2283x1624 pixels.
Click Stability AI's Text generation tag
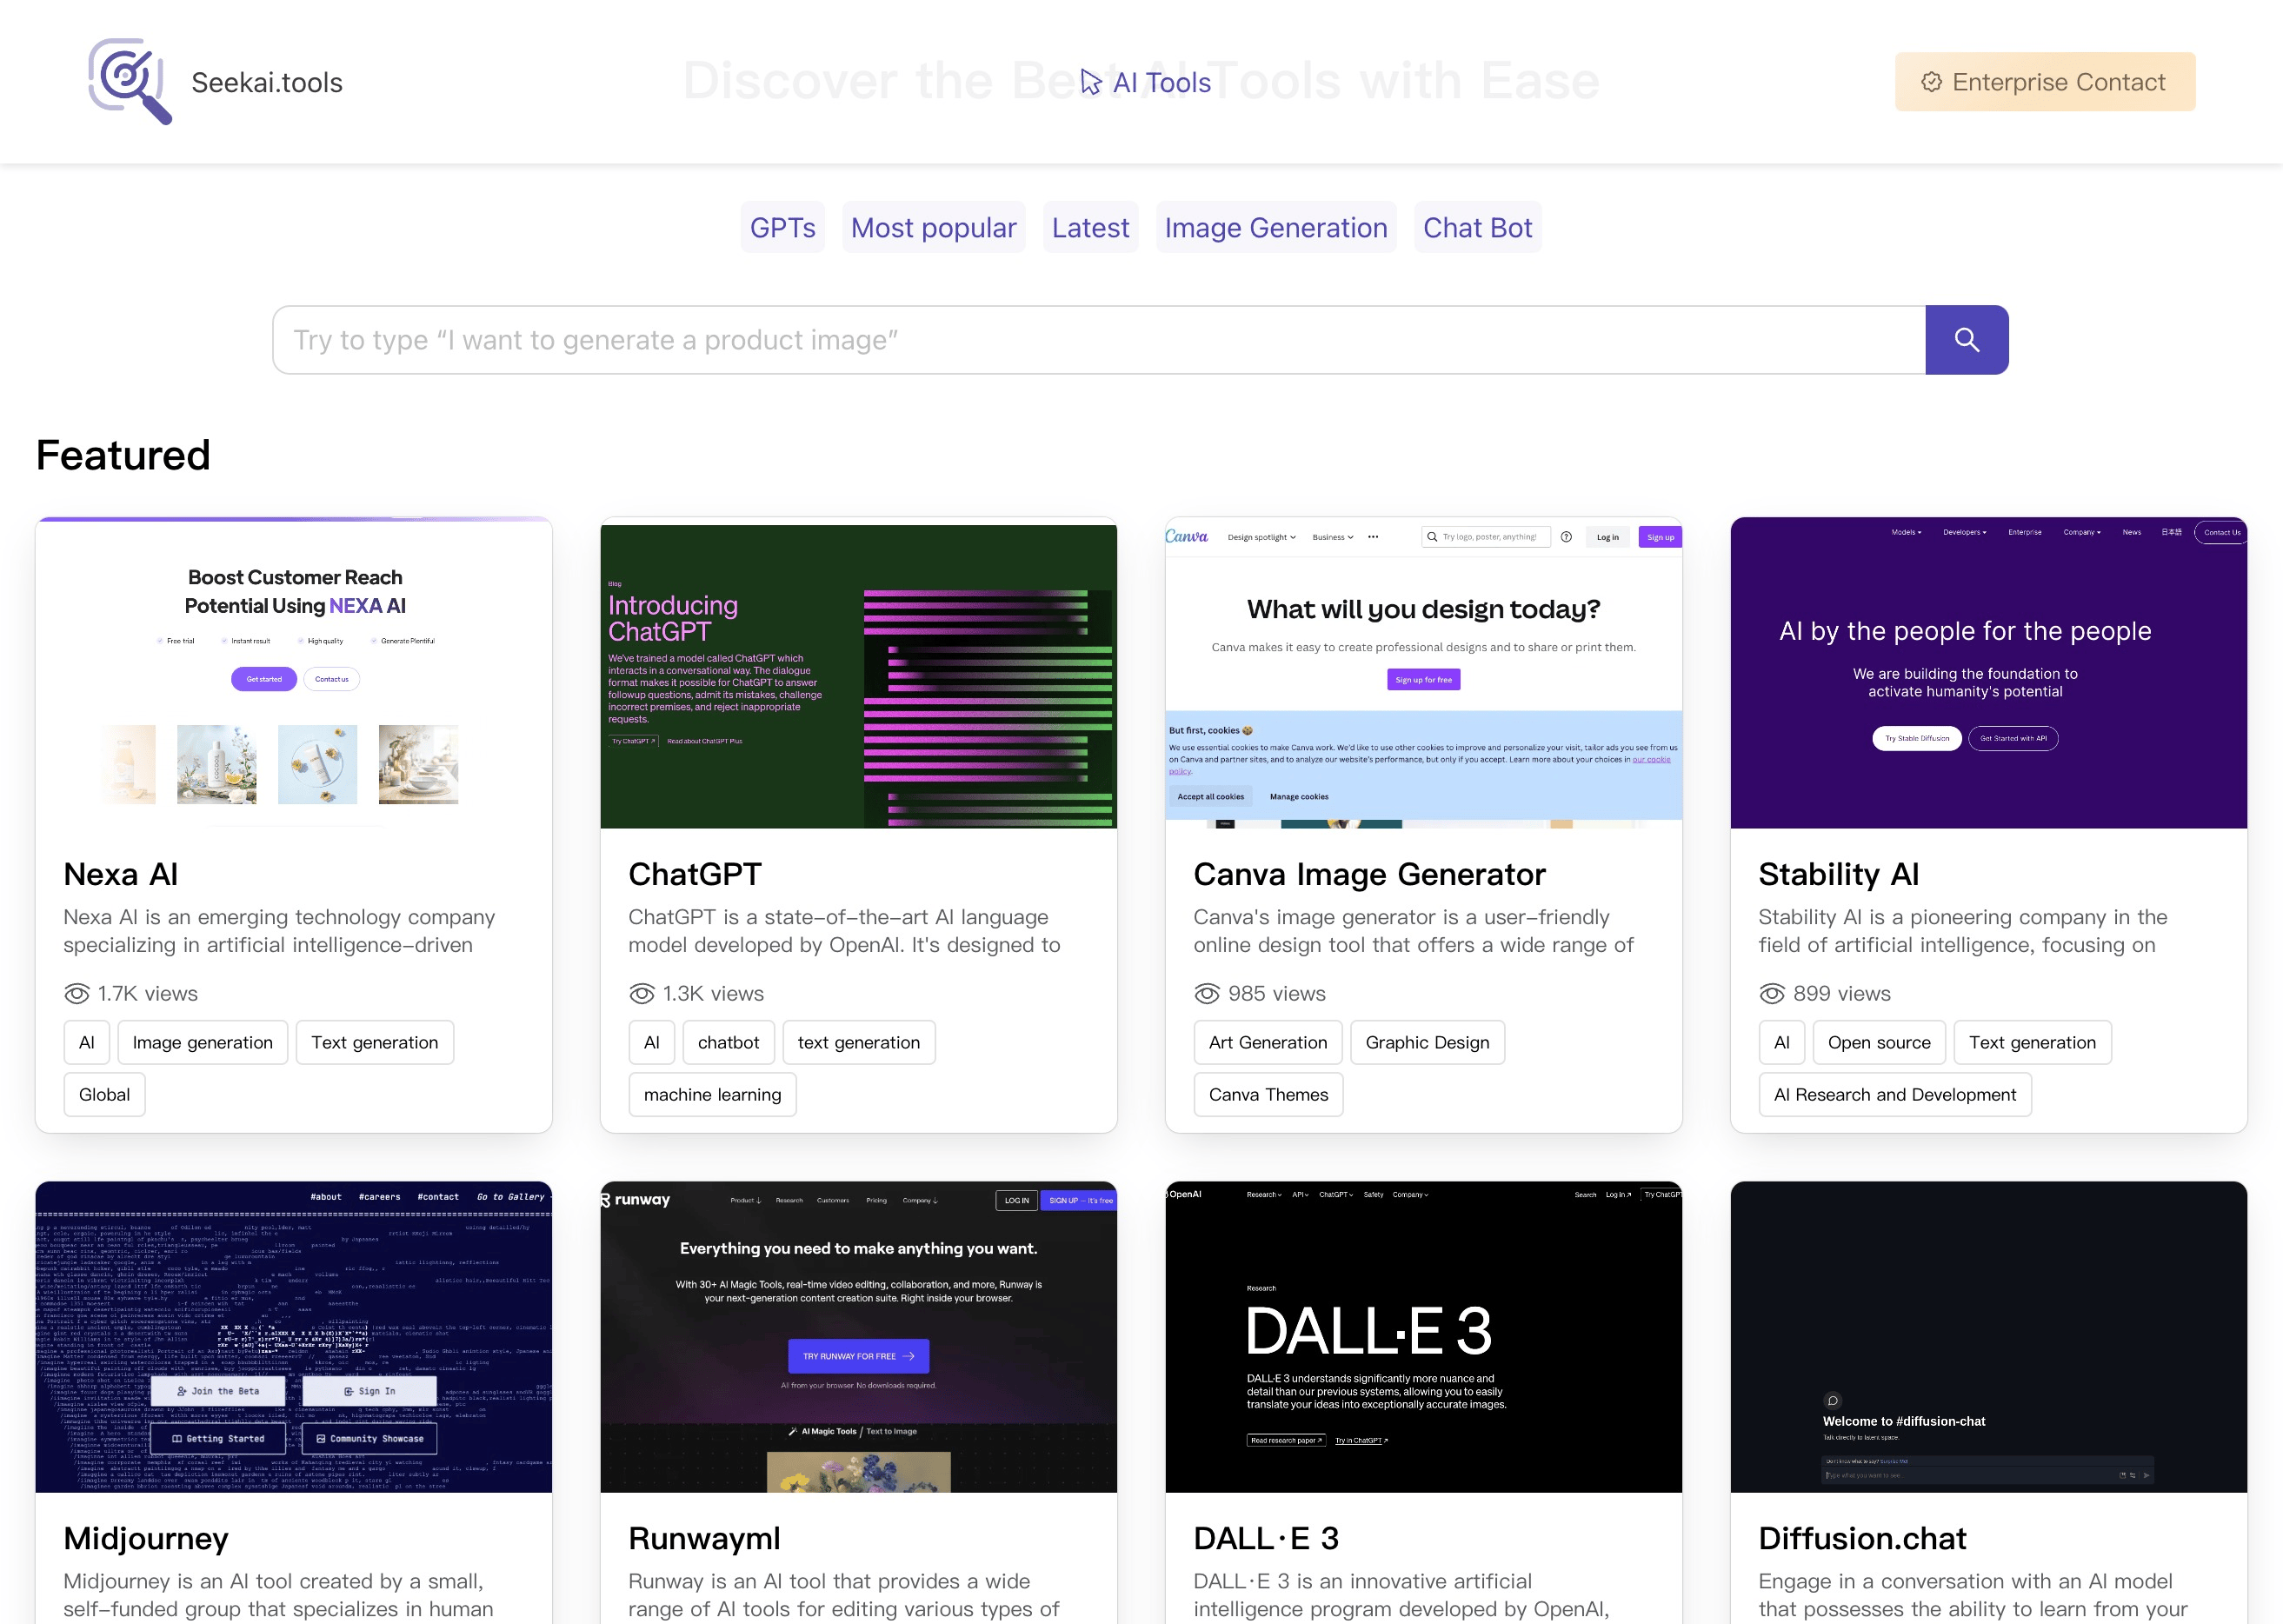(x=2033, y=1042)
